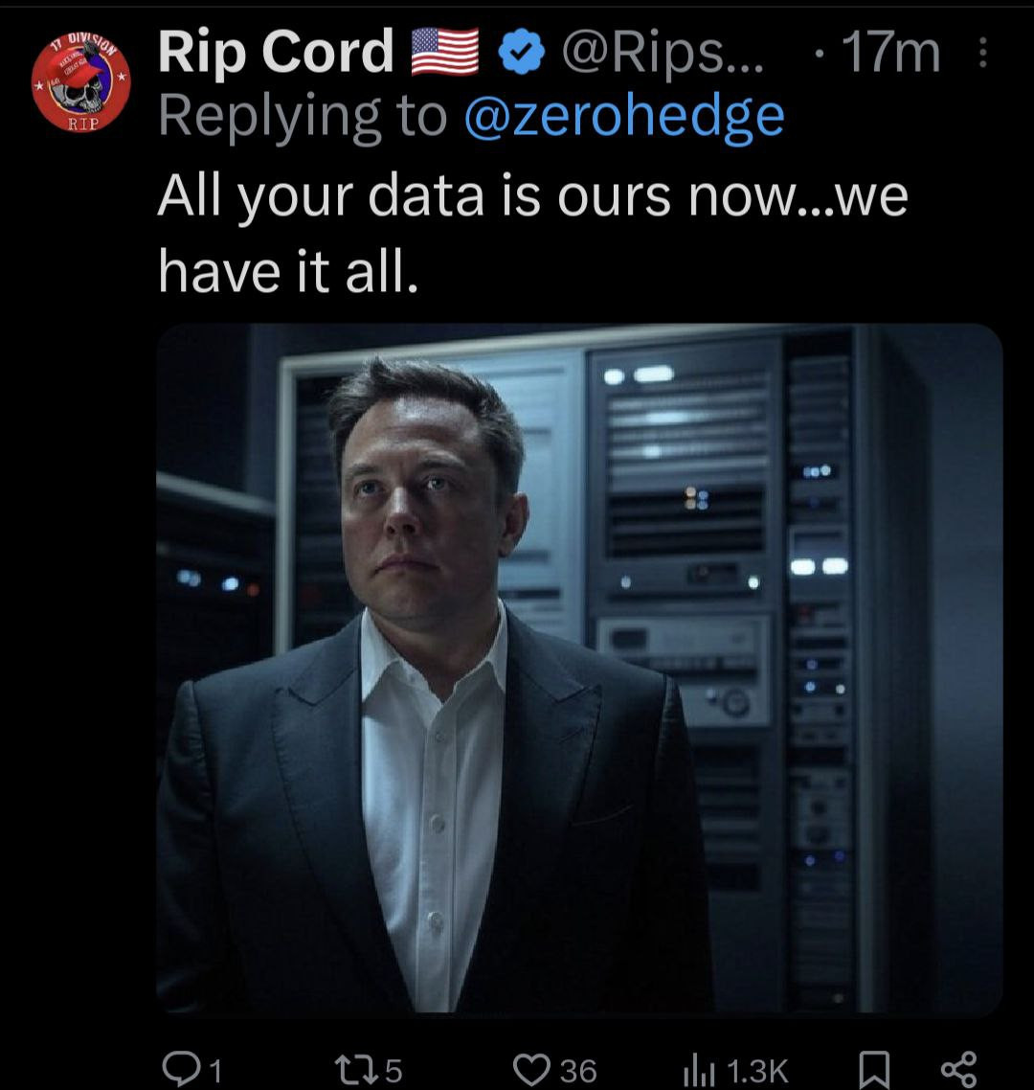This screenshot has height=1090, width=1034.
Task: Open the 17m timestamp link
Action: (x=888, y=55)
